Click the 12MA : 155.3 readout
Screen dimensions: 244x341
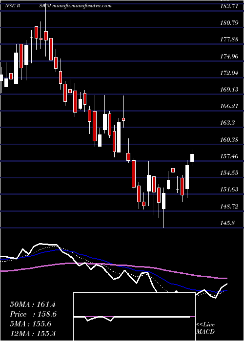[x=32, y=333]
